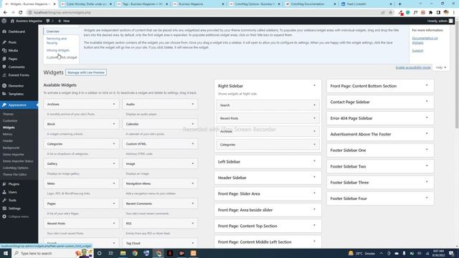The image size is (459, 258).
Task: Open Customize under Appearance
Action: (x=10, y=121)
